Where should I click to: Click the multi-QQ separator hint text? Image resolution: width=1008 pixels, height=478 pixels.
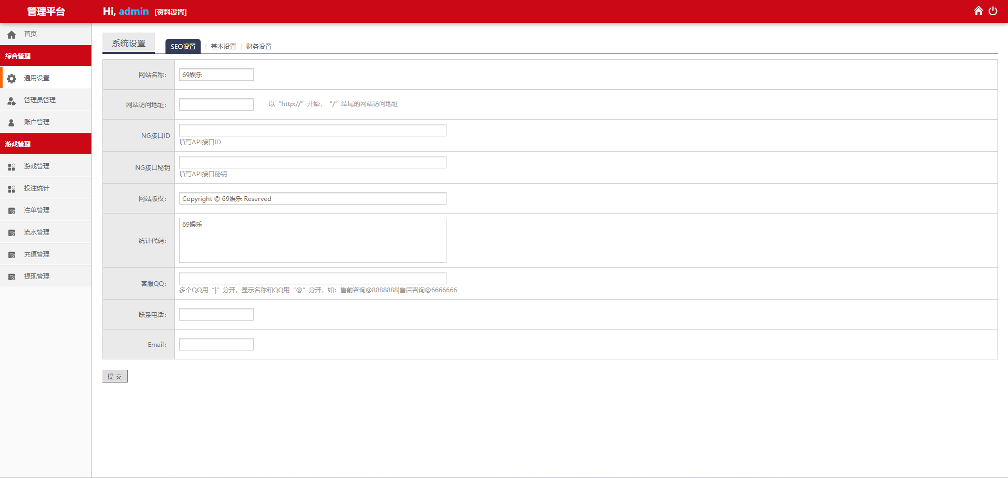[318, 290]
